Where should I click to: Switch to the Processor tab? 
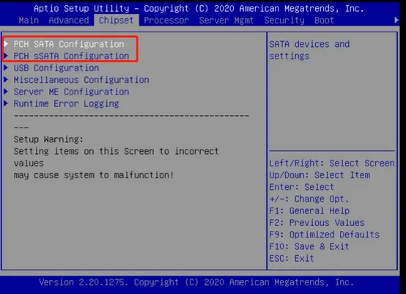166,21
